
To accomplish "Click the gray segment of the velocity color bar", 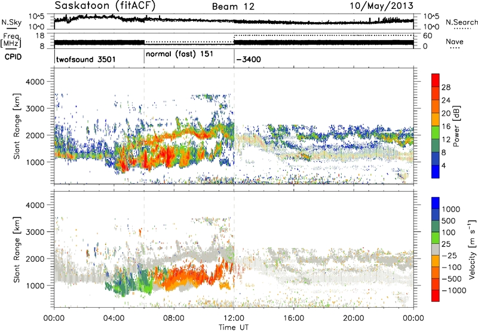I will click(x=436, y=249).
